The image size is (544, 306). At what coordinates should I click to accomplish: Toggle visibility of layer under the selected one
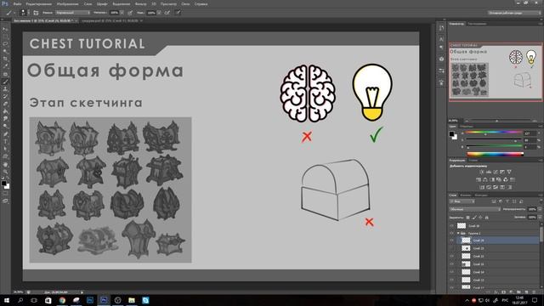tap(451, 248)
